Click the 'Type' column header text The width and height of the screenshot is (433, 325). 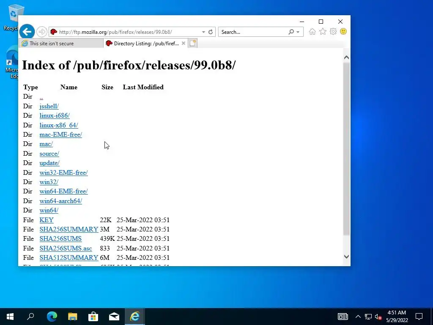coord(30,87)
